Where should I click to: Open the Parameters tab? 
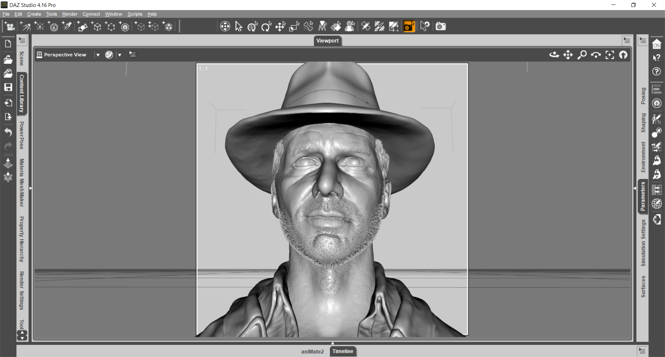click(x=643, y=196)
